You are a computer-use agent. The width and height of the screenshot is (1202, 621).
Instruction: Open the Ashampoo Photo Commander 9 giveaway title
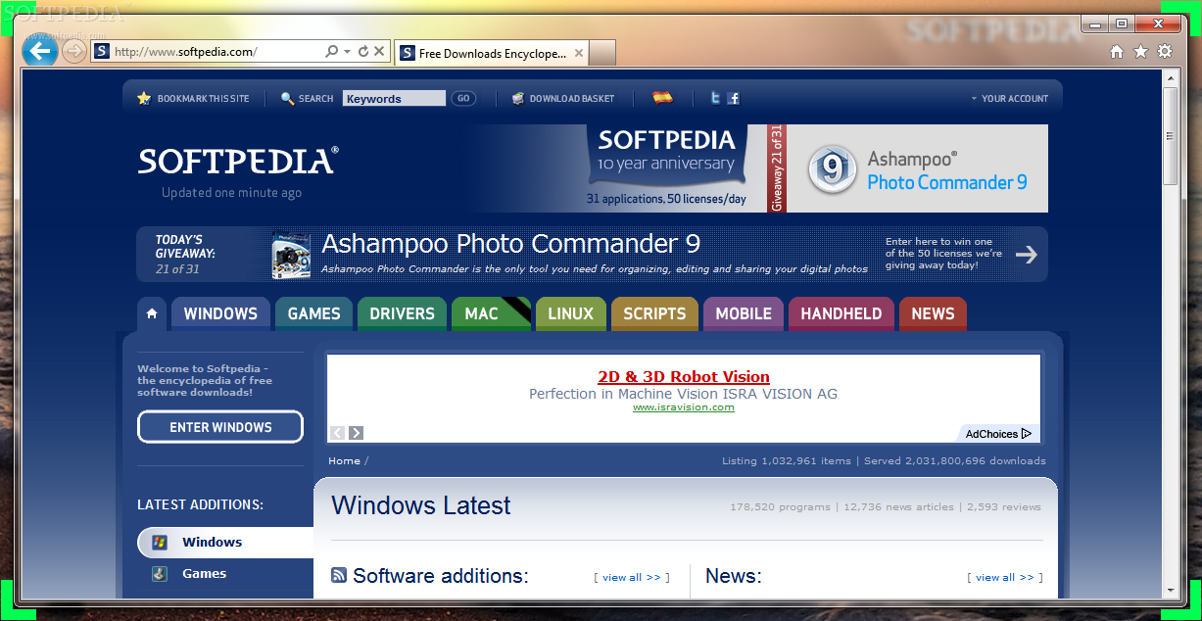click(510, 244)
